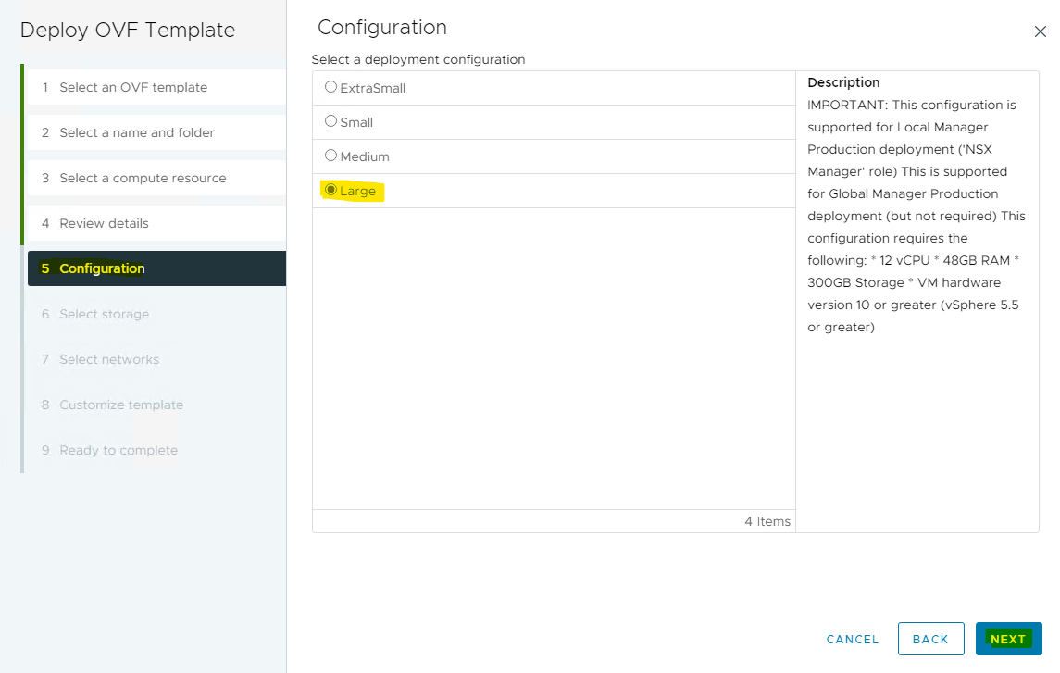Click step 9 Ready to complete
Screen dimensions: 1060x673
click(x=118, y=450)
